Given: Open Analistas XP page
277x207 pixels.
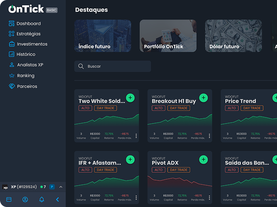Looking at the screenshot, I should (30, 65).
